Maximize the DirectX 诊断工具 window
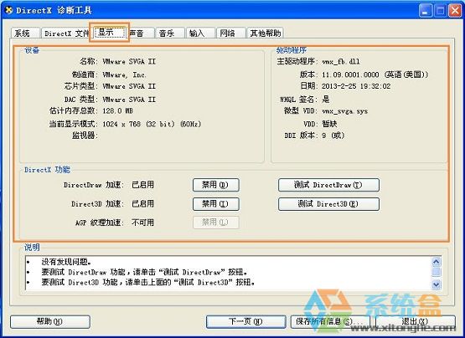This screenshot has width=465, height=338. coord(441,11)
